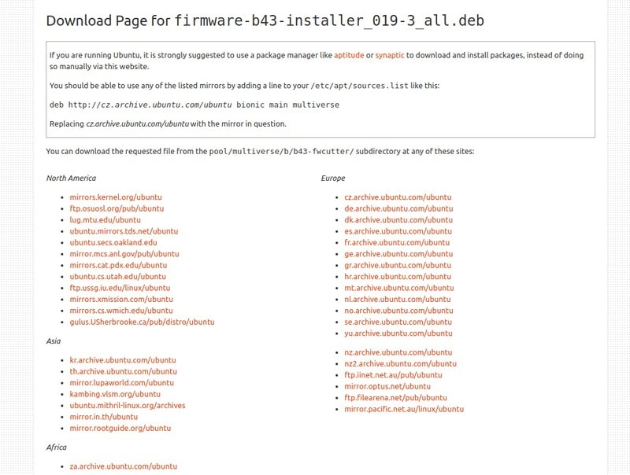Select the mirrors.xmission.com/ubuntu mirror

pyautogui.click(x=121, y=300)
